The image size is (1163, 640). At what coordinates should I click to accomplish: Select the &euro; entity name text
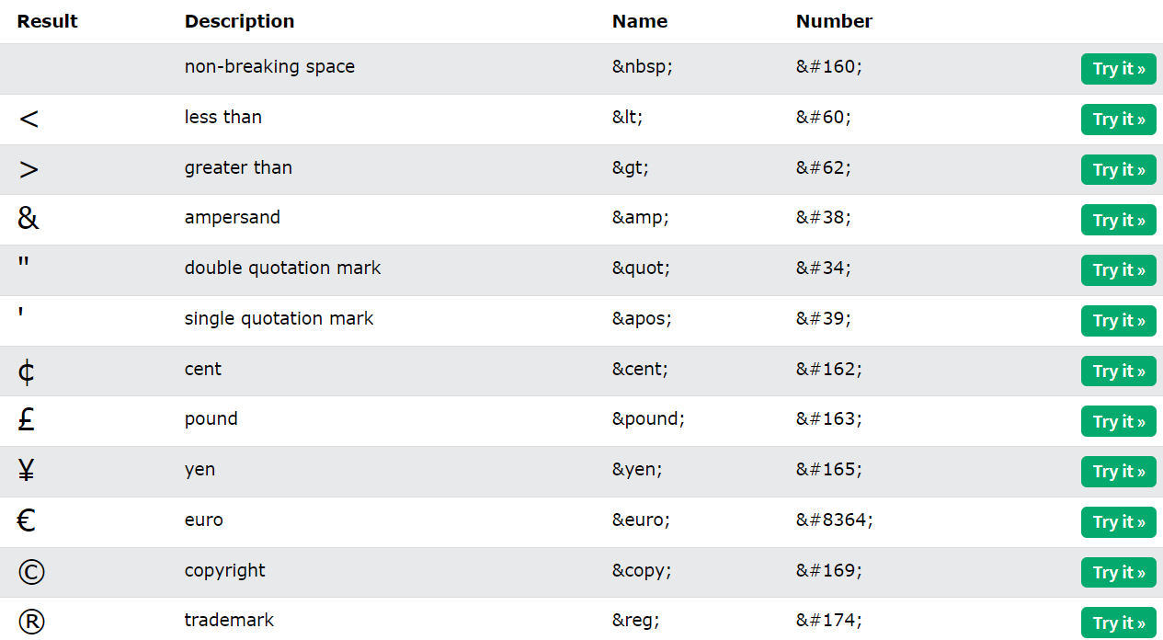641,520
